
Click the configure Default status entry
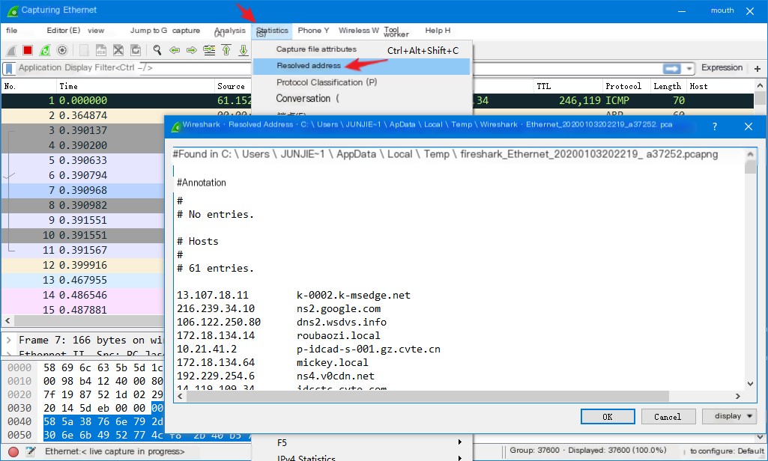pos(727,451)
